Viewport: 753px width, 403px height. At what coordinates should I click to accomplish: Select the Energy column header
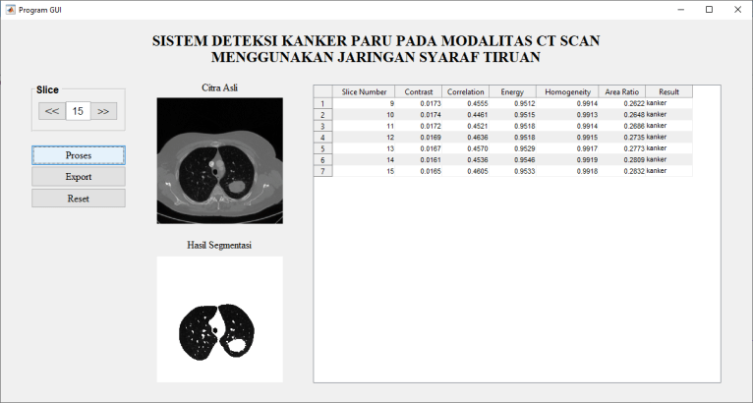pyautogui.click(x=512, y=91)
